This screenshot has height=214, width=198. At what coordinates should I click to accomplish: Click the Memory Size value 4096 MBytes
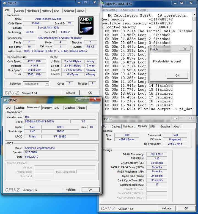tap(127, 140)
